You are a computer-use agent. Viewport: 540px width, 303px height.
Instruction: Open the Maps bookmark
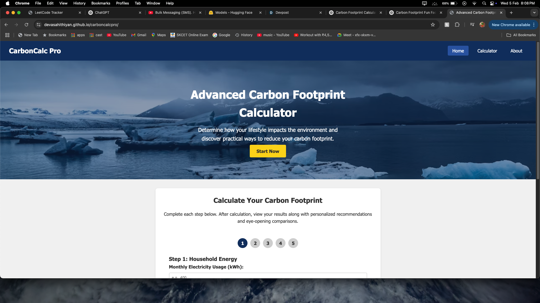158,35
